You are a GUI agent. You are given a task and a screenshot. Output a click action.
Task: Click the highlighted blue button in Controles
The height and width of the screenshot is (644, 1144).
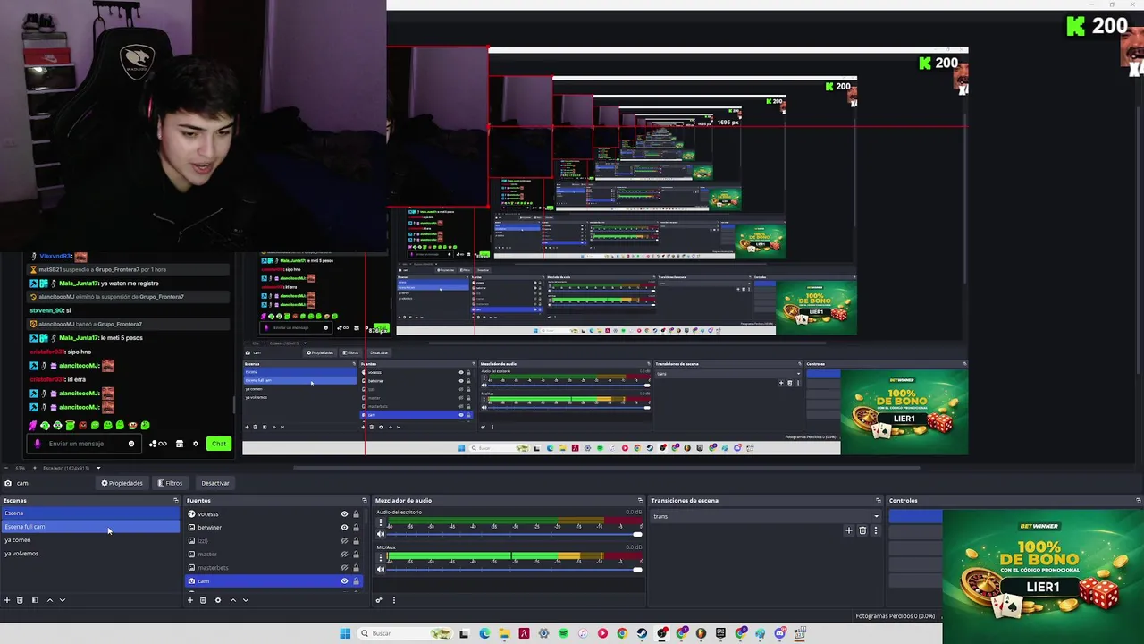[x=915, y=516]
